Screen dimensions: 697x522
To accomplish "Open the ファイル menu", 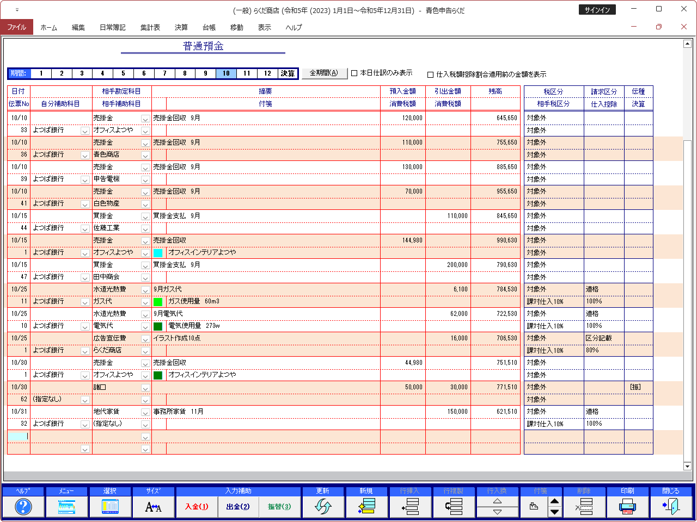I will pyautogui.click(x=17, y=27).
